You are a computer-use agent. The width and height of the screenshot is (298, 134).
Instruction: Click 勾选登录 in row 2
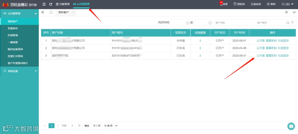point(283,48)
